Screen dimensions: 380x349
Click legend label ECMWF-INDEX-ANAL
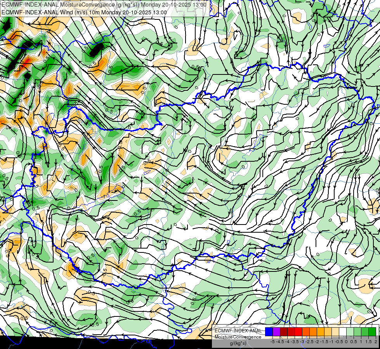click(238, 331)
